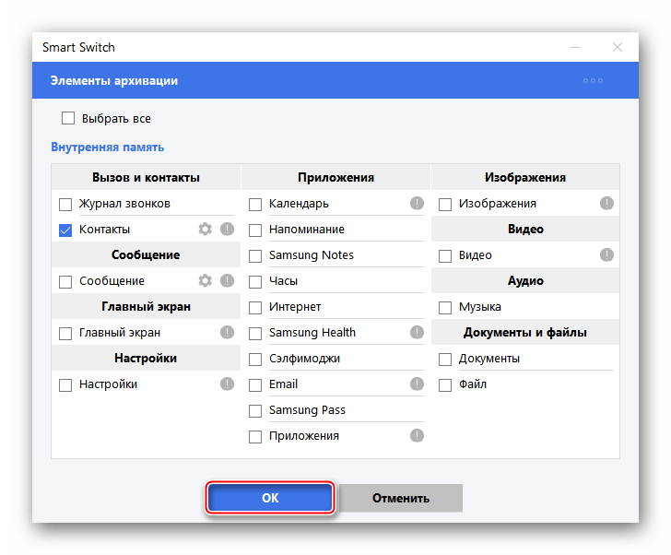Tick Настройки item checkbox

pos(65,385)
